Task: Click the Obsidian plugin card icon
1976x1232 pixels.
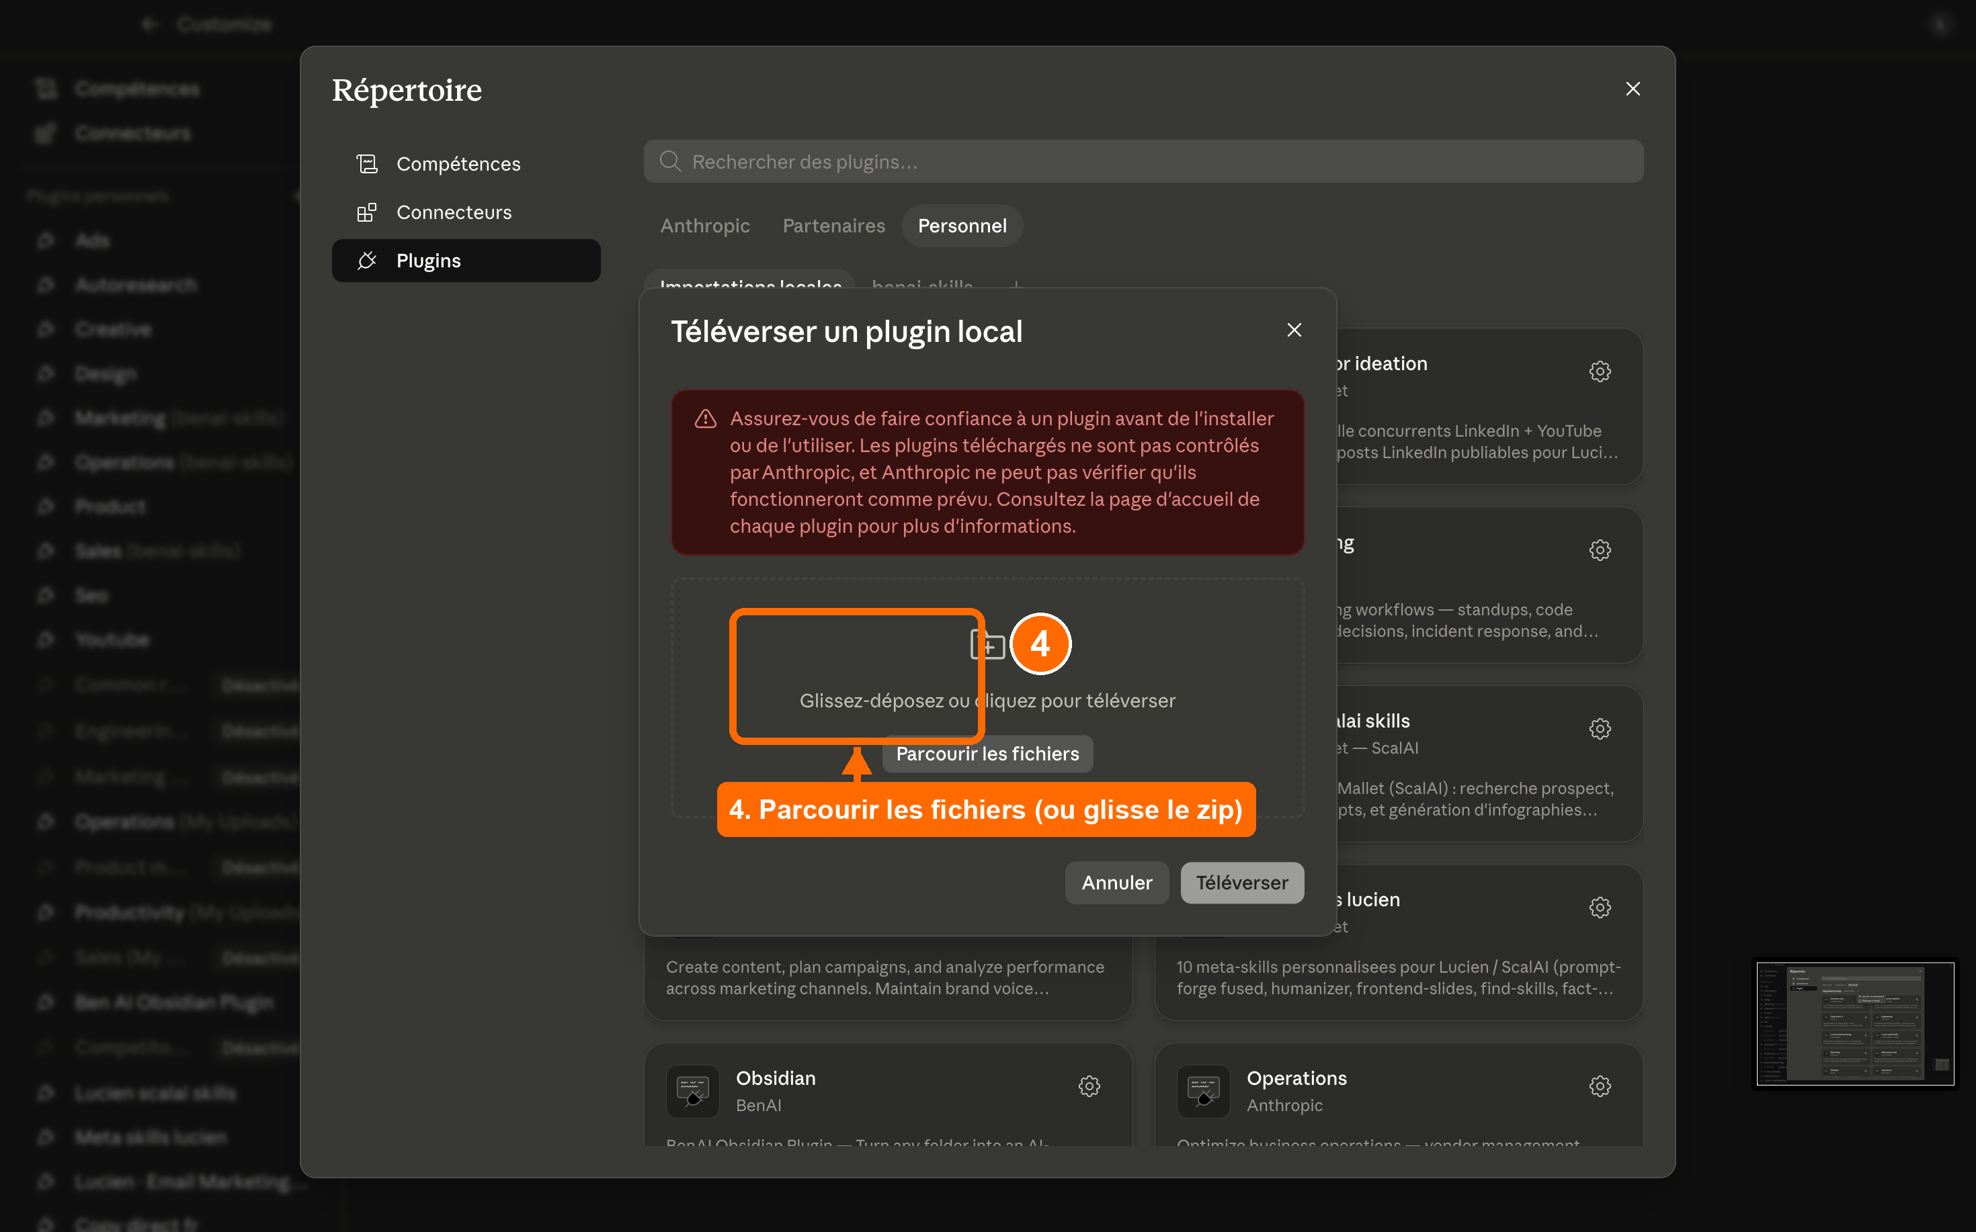Action: tap(693, 1091)
